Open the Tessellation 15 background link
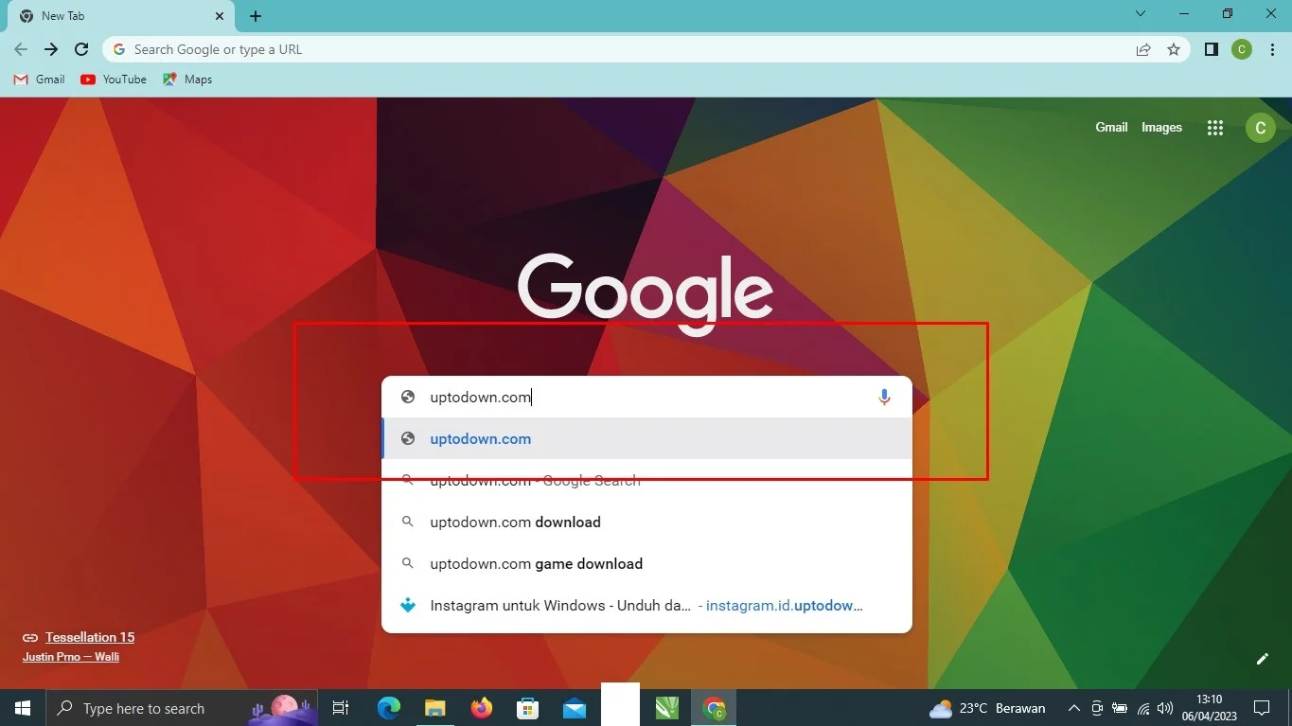The width and height of the screenshot is (1292, 726). click(90, 637)
